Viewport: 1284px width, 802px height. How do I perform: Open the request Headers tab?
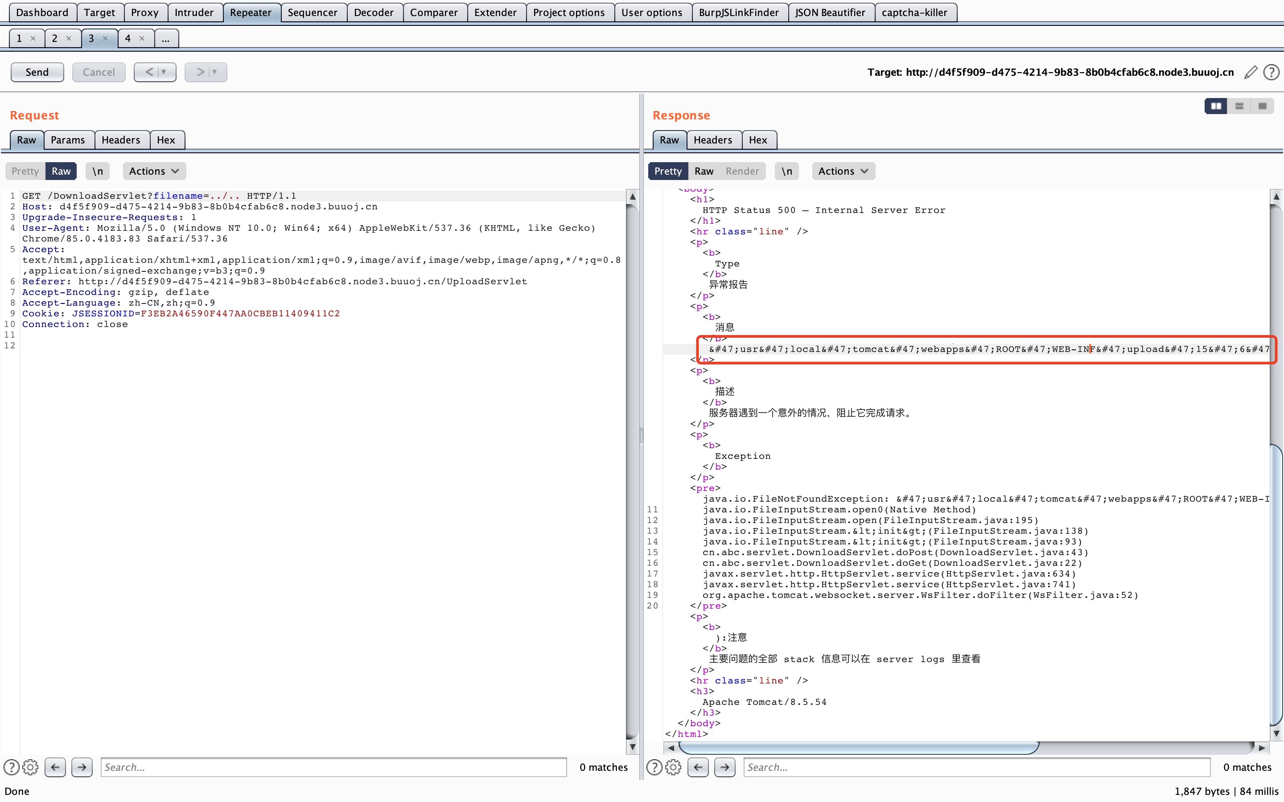pos(120,140)
